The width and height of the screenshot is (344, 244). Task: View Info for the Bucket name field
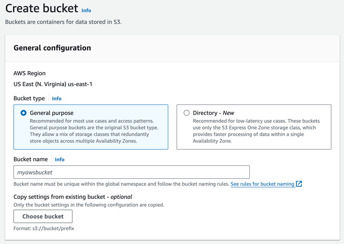59,159
